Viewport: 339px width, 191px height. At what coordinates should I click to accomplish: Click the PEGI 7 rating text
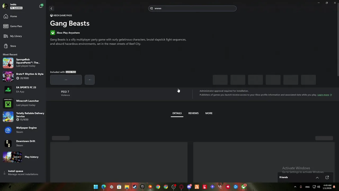pyautogui.click(x=65, y=92)
